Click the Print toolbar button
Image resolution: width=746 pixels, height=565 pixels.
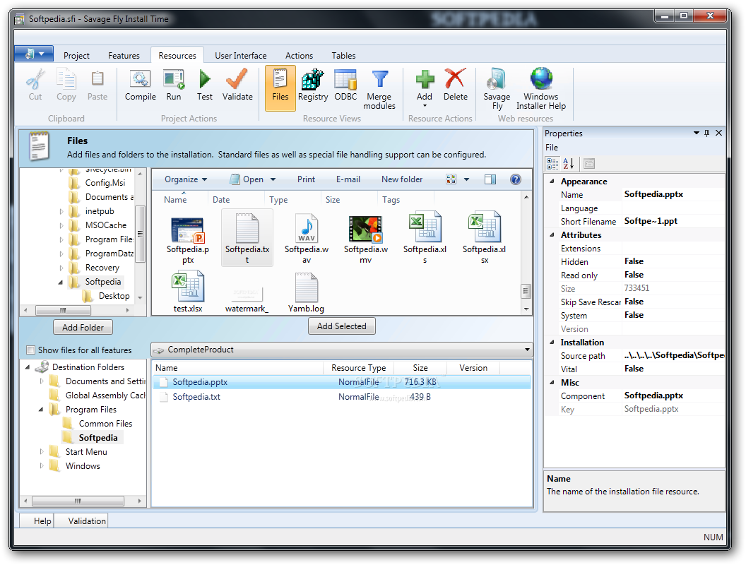307,179
